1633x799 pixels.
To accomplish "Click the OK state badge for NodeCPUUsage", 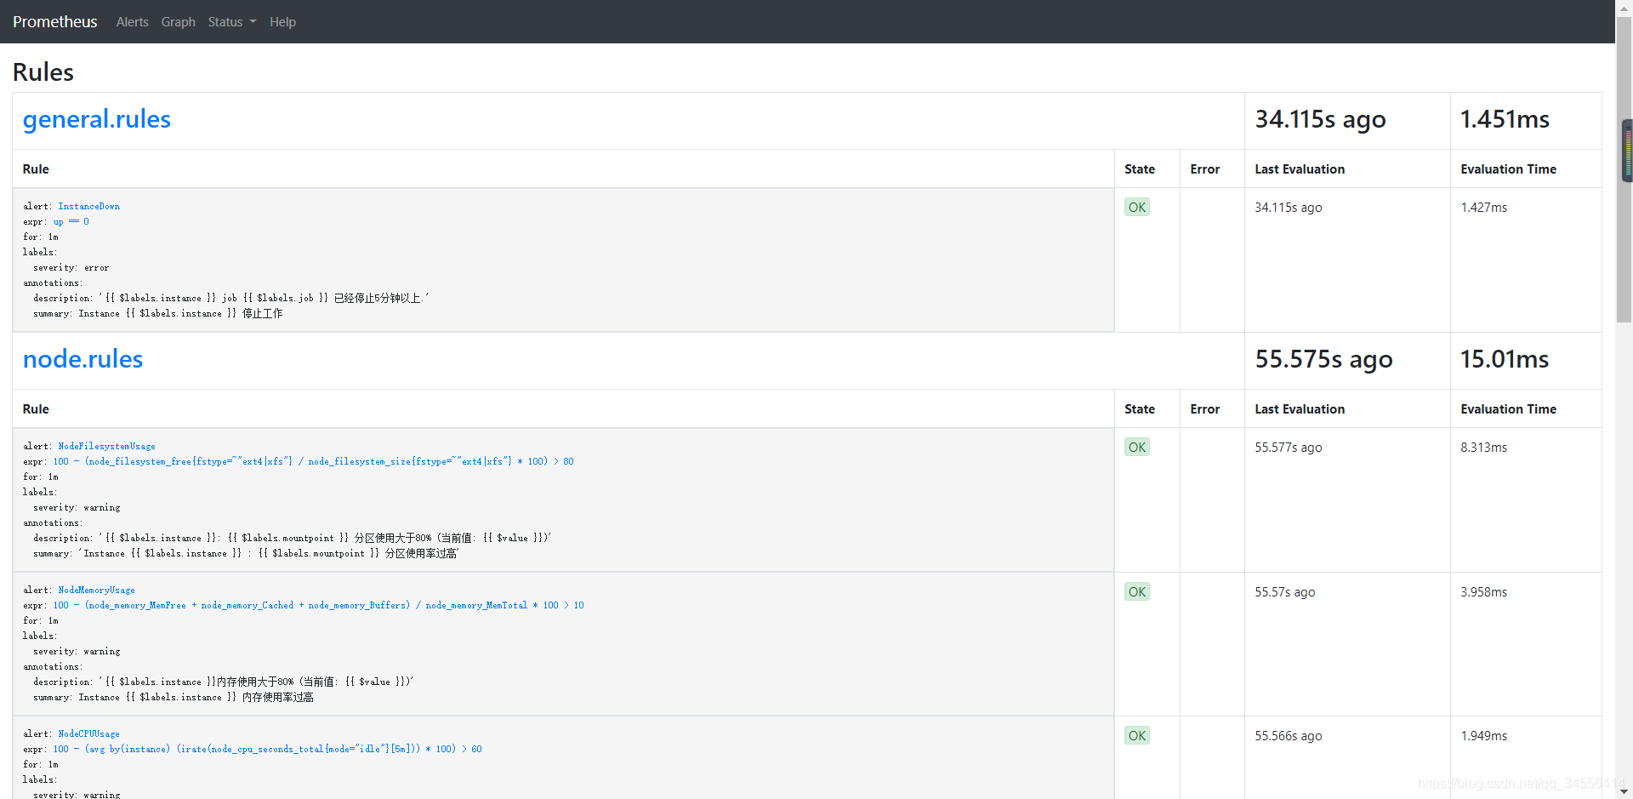I will click(x=1137, y=735).
